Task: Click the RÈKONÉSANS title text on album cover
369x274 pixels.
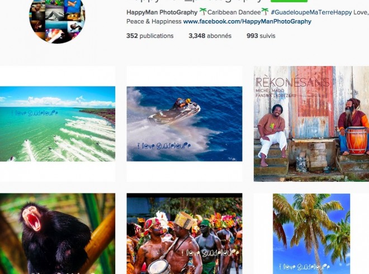Action: click(292, 82)
